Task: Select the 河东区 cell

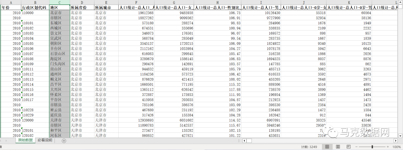Action: pos(60,135)
